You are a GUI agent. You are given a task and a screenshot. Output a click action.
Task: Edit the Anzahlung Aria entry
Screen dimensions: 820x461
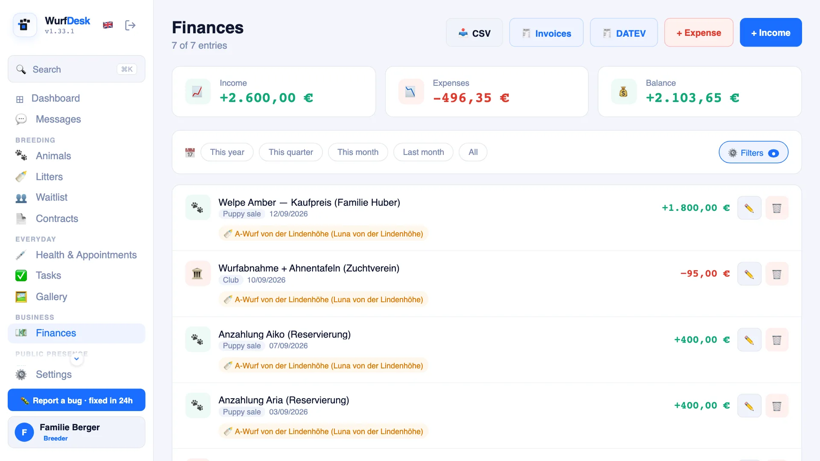[x=749, y=406]
